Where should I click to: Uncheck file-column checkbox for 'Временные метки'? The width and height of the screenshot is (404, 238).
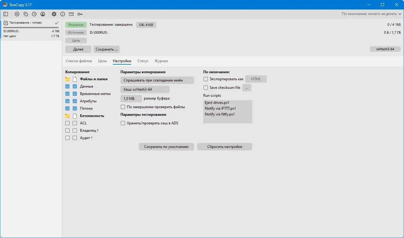click(75, 94)
